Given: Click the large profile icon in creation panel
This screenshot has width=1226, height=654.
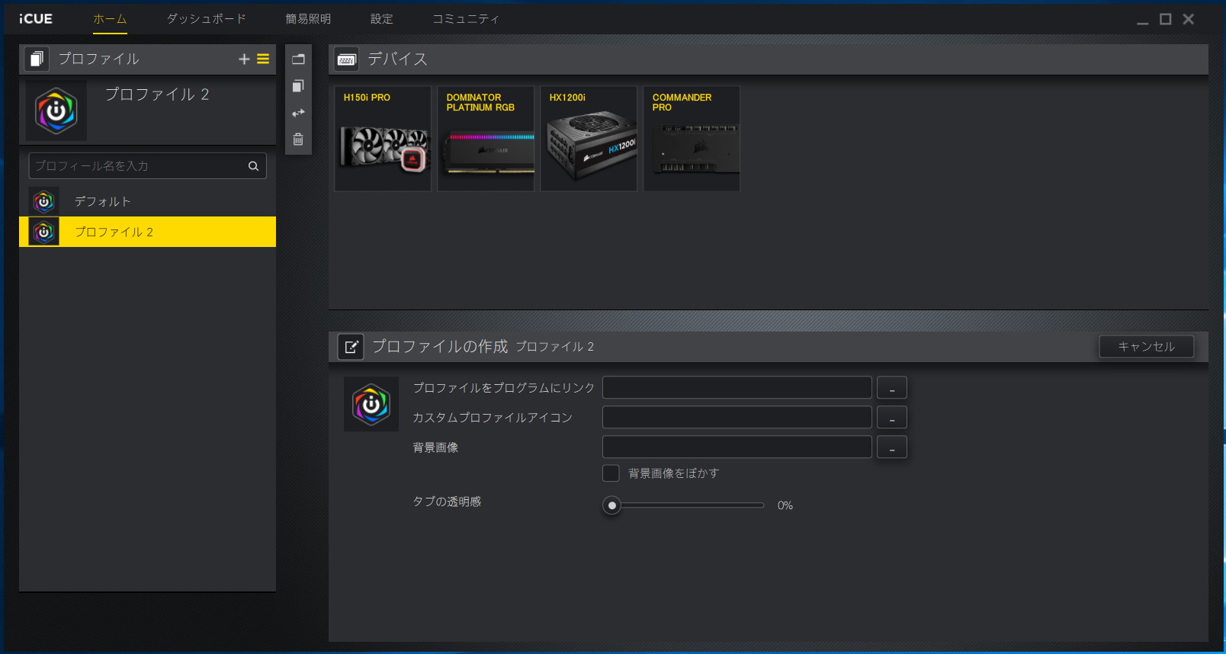Looking at the screenshot, I should click(371, 404).
